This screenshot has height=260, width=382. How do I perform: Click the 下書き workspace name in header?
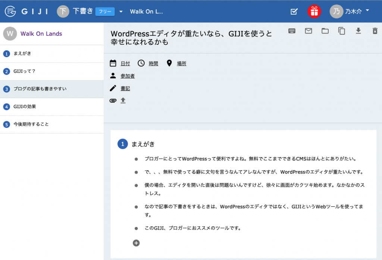pyautogui.click(x=83, y=11)
